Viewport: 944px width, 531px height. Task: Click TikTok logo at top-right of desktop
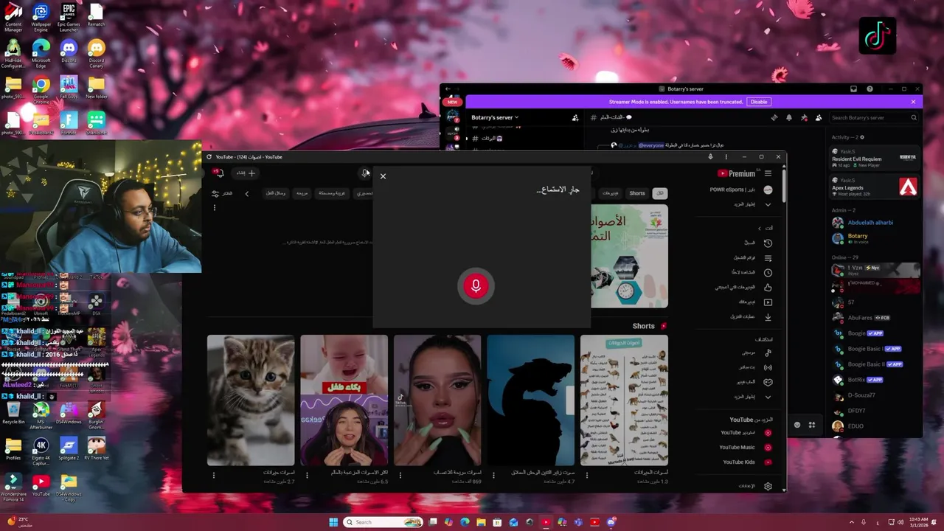pyautogui.click(x=878, y=35)
